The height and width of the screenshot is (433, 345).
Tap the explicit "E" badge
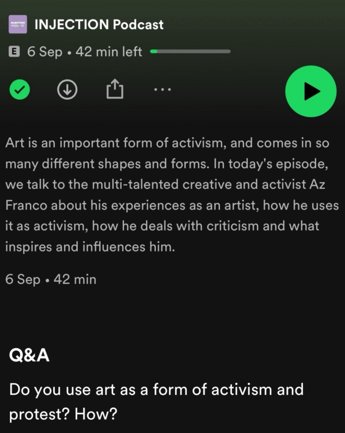pos(14,52)
